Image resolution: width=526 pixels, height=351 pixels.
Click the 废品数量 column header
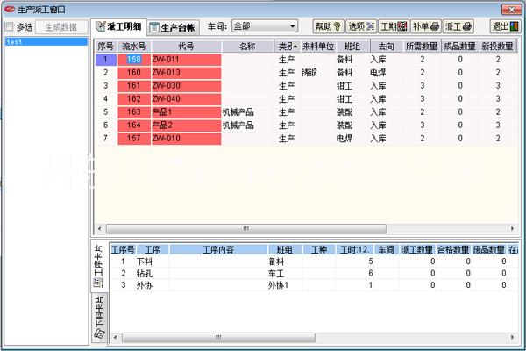489,249
